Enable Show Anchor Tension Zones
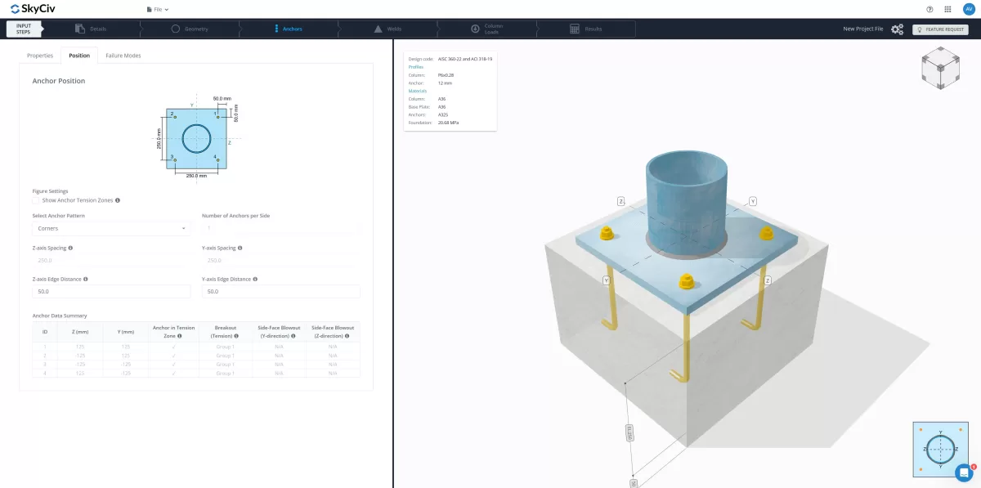Screen dimensions: 981x488 (x=34, y=200)
